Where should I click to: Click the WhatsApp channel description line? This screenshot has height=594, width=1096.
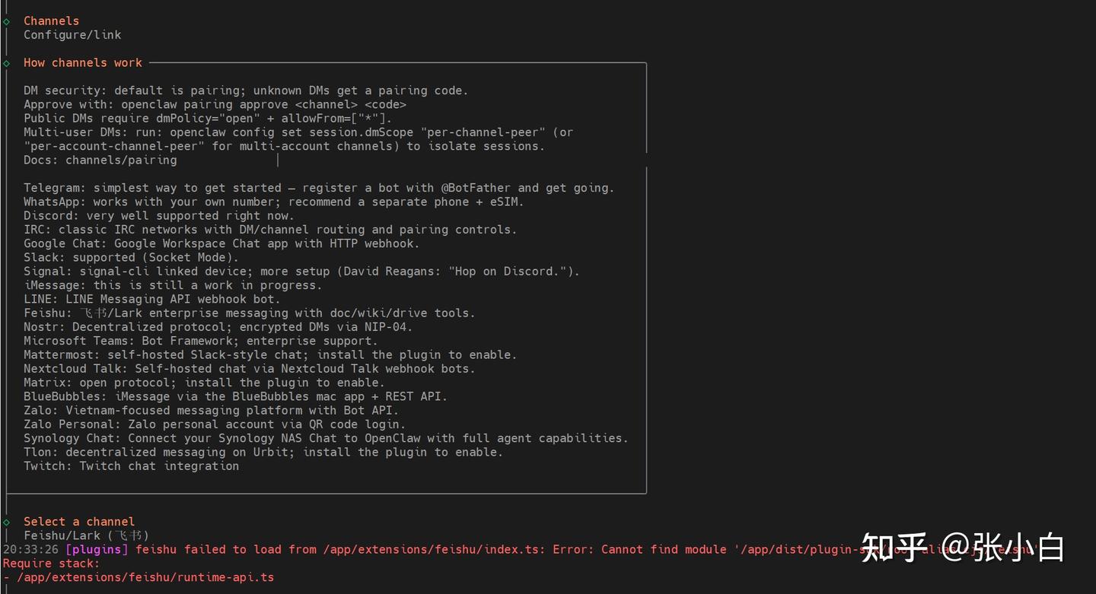[x=273, y=202]
